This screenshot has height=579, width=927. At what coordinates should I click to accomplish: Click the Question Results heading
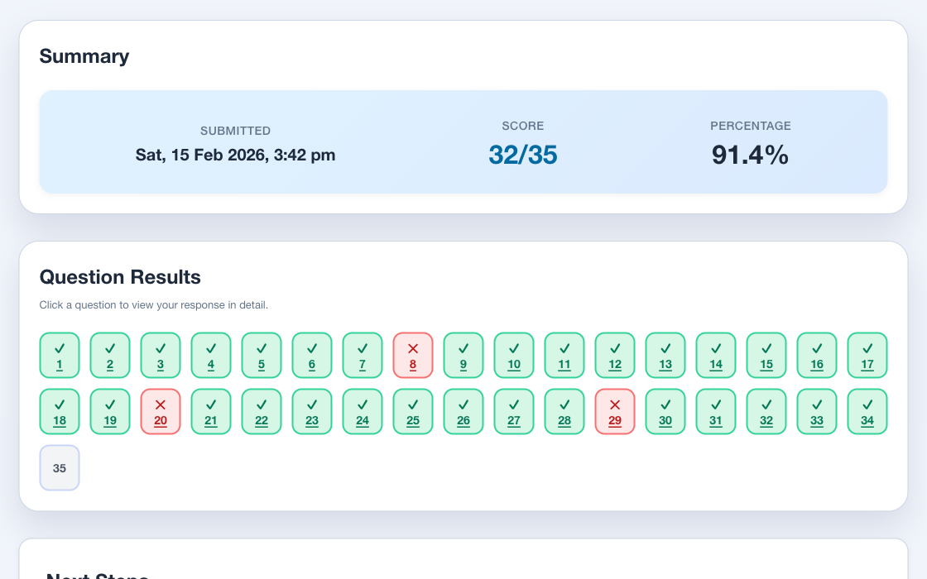[119, 277]
